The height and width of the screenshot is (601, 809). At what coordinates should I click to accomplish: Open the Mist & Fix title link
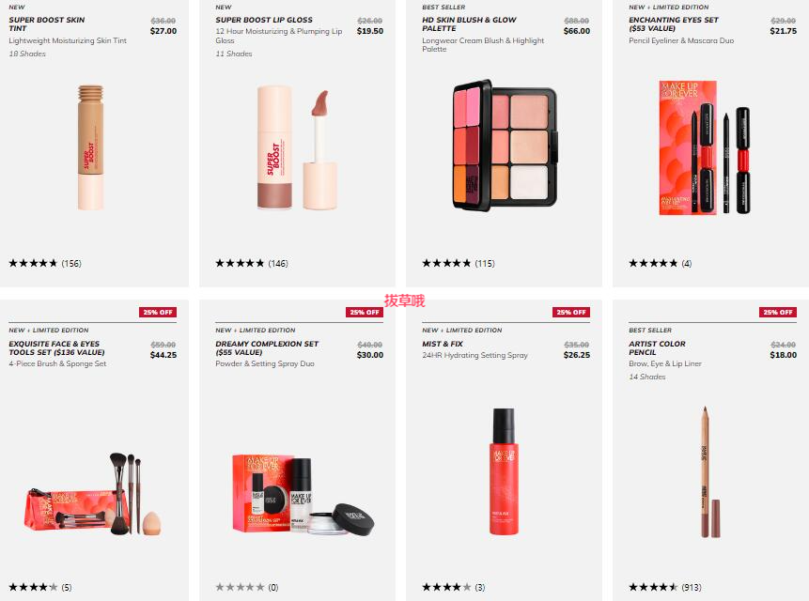pyautogui.click(x=443, y=344)
